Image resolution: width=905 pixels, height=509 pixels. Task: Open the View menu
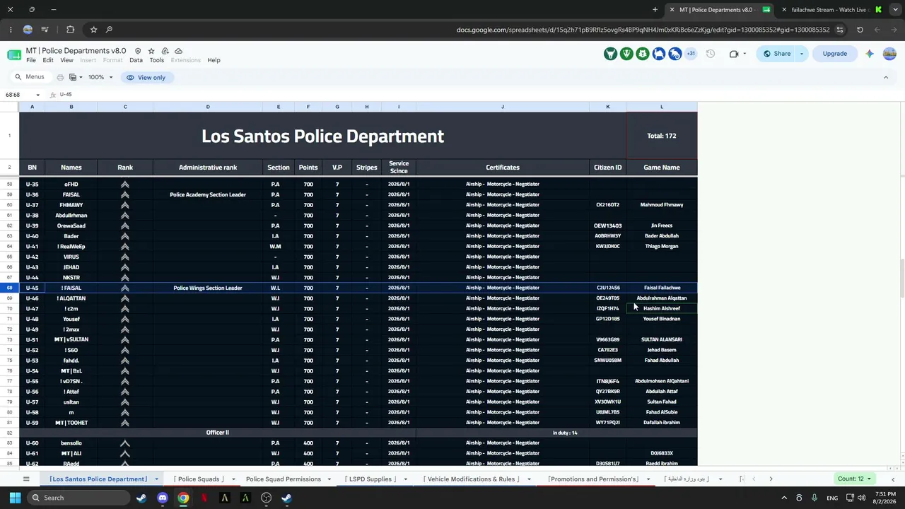click(66, 60)
